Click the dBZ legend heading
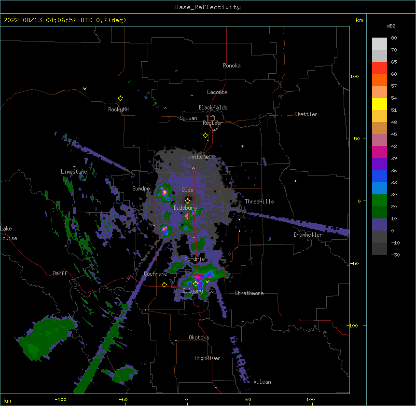 [x=391, y=26]
